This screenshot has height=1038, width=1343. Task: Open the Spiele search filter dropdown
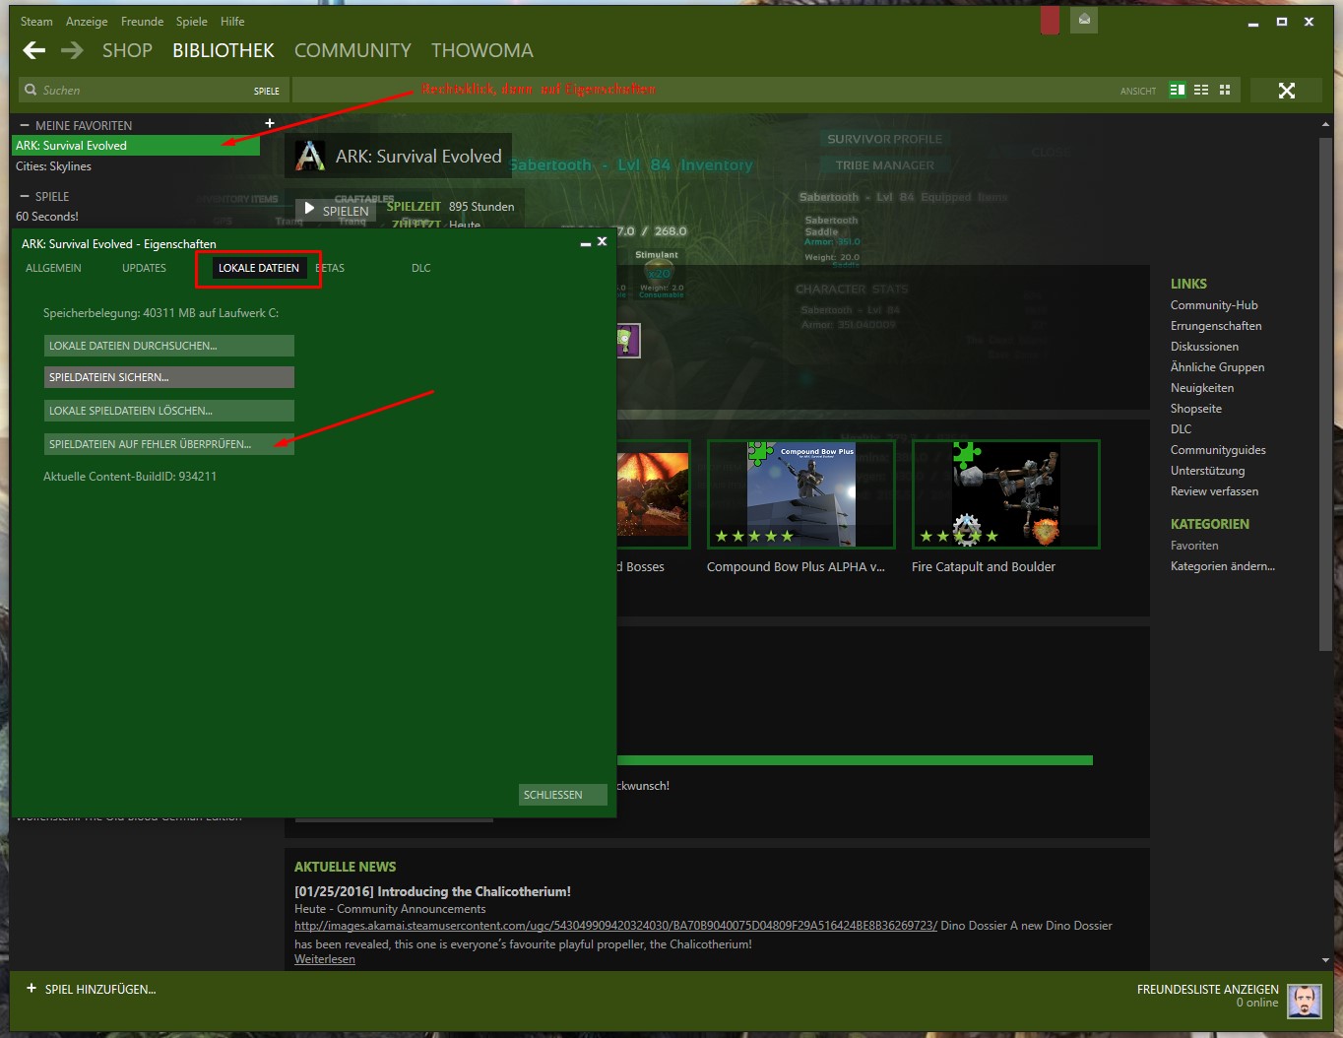(x=266, y=91)
